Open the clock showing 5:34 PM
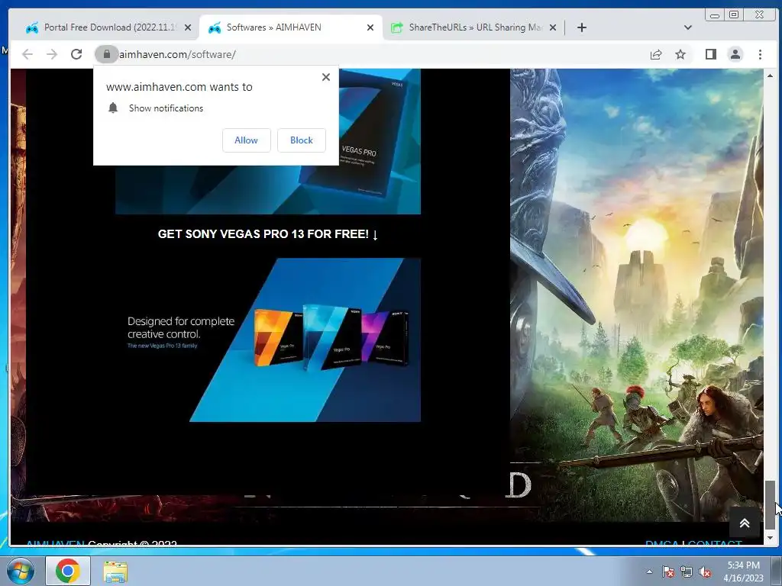The width and height of the screenshot is (782, 586). click(743, 572)
